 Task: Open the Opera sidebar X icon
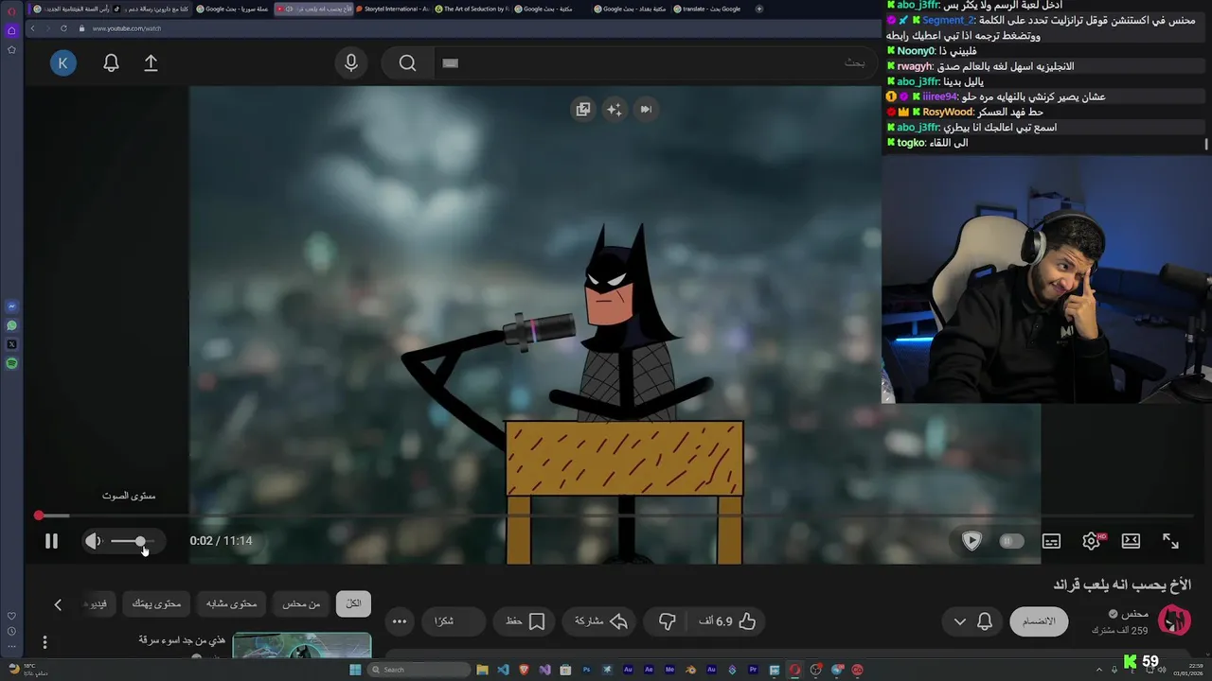[x=11, y=344]
